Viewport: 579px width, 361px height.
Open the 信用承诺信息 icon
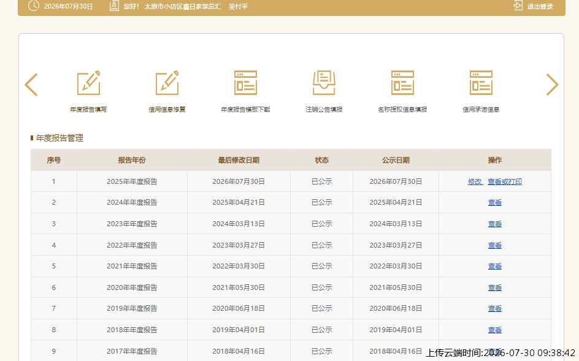481,83
